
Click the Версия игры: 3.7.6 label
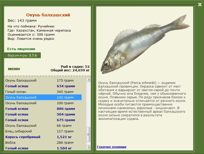pos(22,55)
